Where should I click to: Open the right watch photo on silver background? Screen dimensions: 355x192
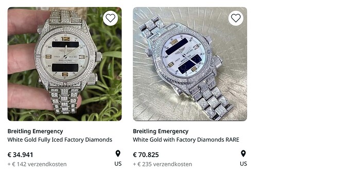(190, 64)
